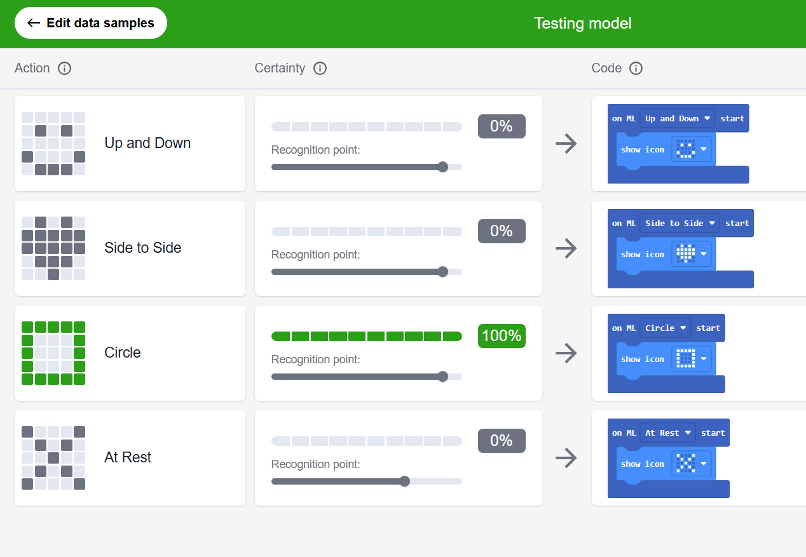Click the green Circle LED square icon
Image resolution: width=806 pixels, height=557 pixels.
[53, 353]
